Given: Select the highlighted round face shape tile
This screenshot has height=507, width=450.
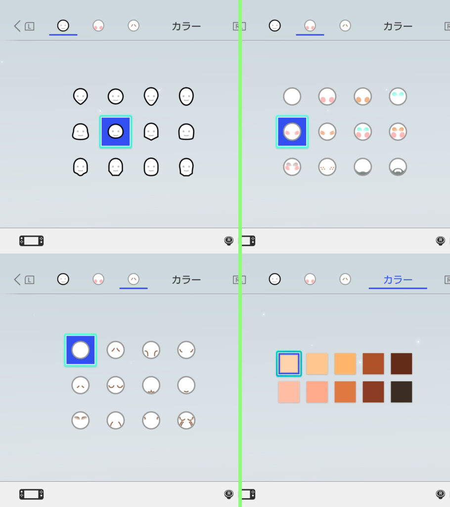Looking at the screenshot, I should tap(116, 132).
